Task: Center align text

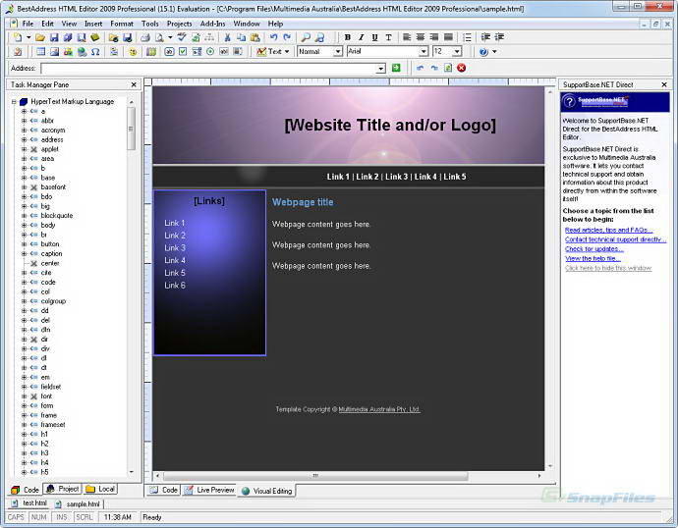Action: click(421, 37)
